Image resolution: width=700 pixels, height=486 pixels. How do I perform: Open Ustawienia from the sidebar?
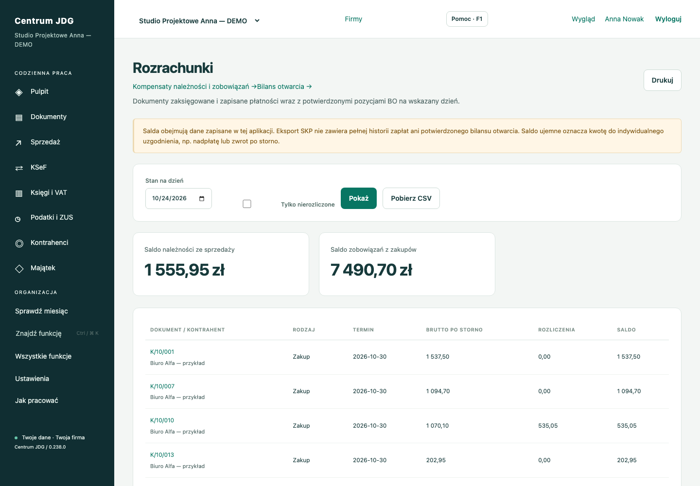coord(32,379)
